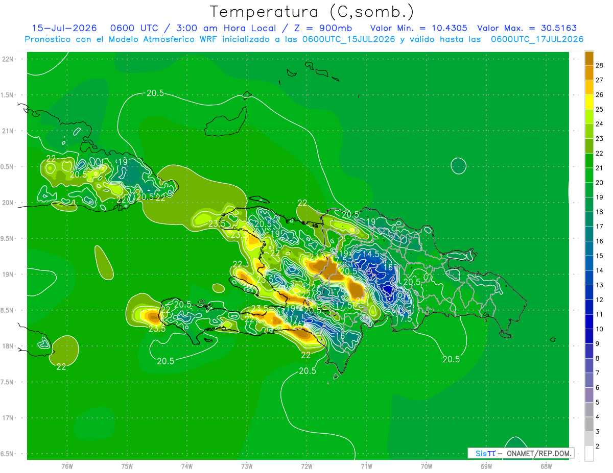This screenshot has height=473, width=613.
Task: Click the date text '15-Jul-2026'
Action: [65, 28]
